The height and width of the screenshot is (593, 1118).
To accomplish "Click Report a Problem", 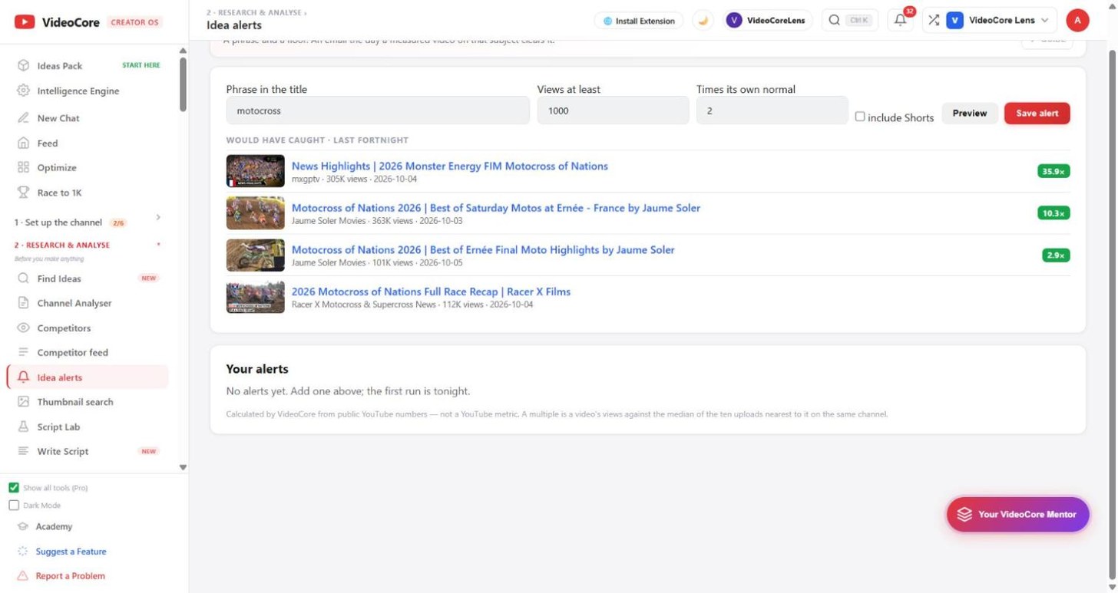I will (x=70, y=576).
